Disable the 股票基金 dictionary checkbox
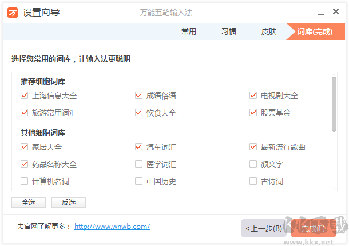This screenshot has height=246, width=349. [253, 113]
